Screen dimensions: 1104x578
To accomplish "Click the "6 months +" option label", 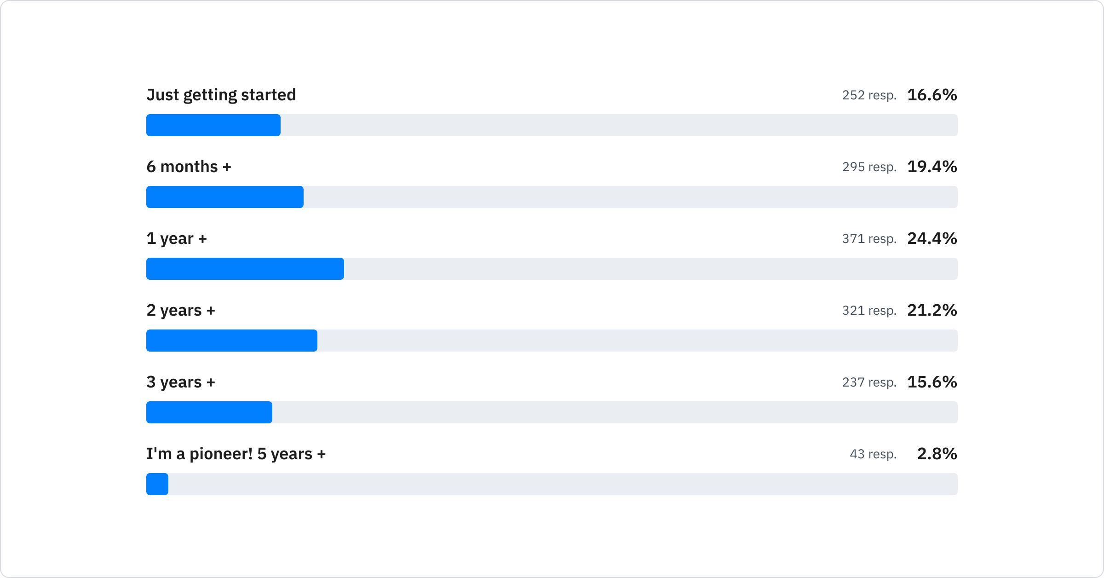I will click(x=189, y=167).
